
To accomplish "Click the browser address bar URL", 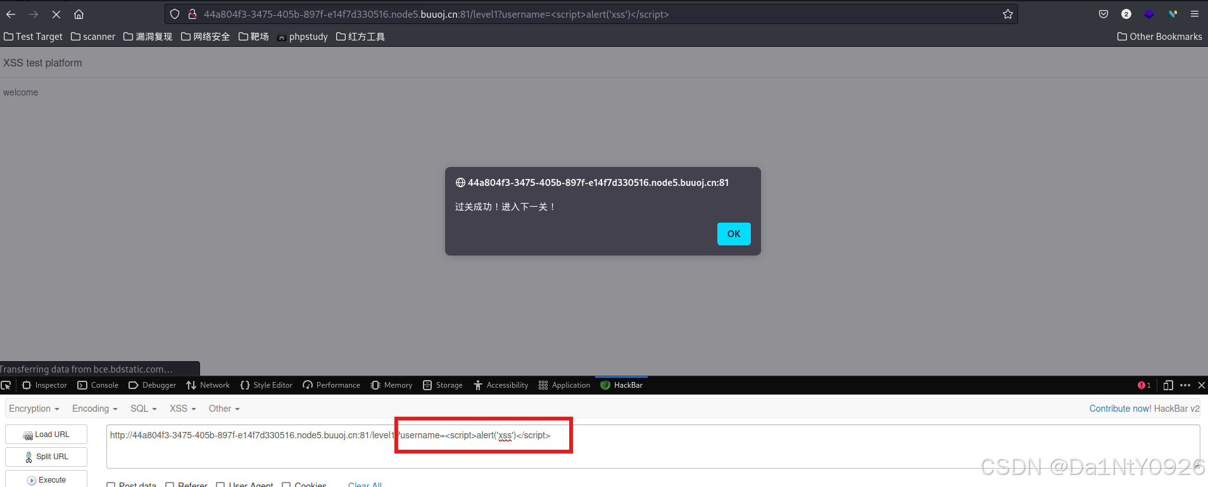I will (436, 14).
